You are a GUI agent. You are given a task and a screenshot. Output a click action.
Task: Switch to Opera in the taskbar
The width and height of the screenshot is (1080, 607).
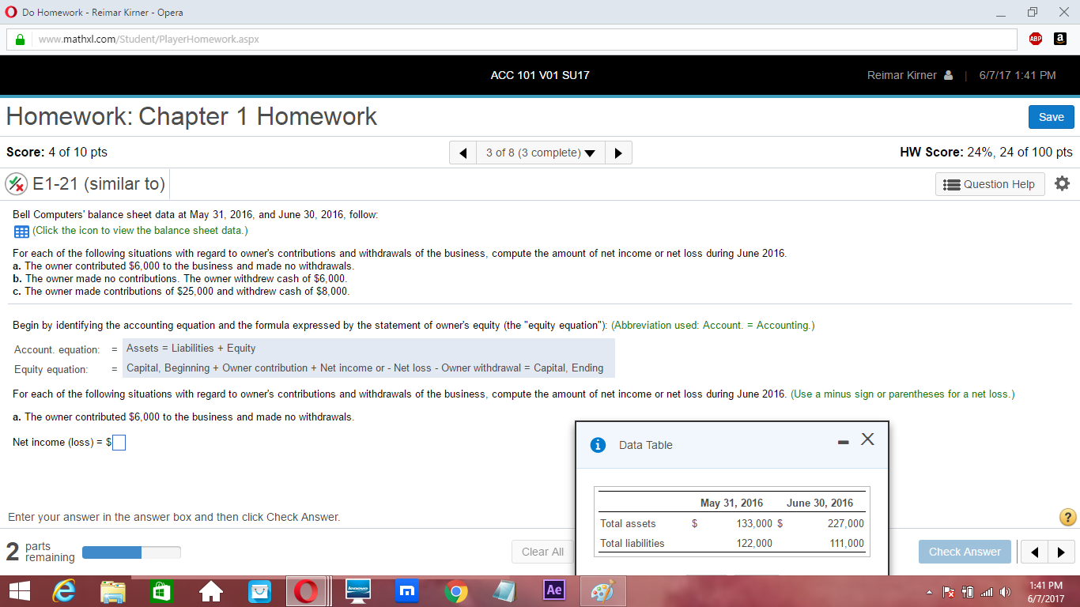tap(305, 592)
